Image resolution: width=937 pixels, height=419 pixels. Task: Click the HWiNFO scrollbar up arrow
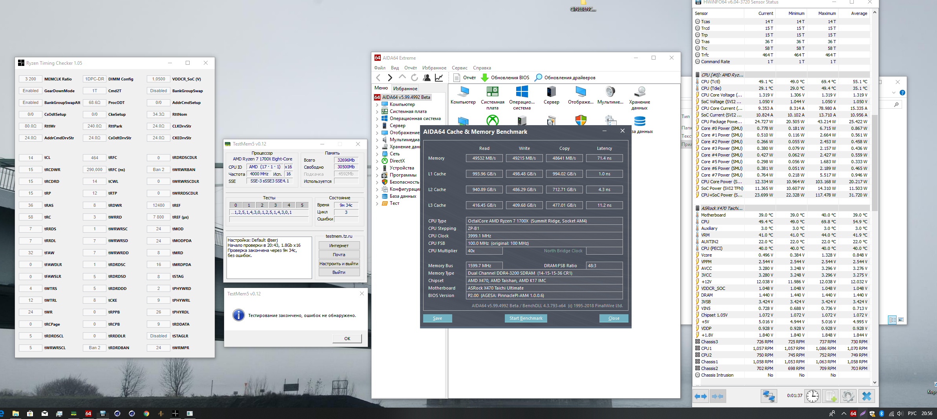point(875,13)
